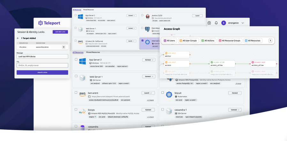This screenshot has height=141, width=287.
Task: Switch to All Resources tab in upper overlay panel
Action: tap(77, 10)
